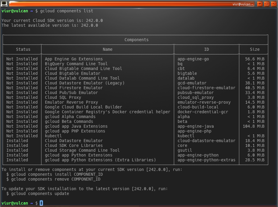Screen dimensions: 278x207
Task: Click 'Cloud SDK Core Libraries' name
Action: [x=74, y=145]
